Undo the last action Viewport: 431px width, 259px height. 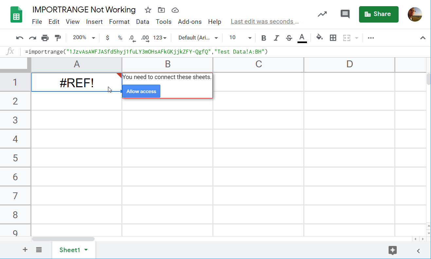click(20, 38)
